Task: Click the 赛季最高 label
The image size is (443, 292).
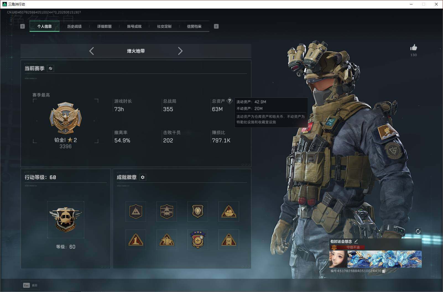Action: tap(41, 95)
